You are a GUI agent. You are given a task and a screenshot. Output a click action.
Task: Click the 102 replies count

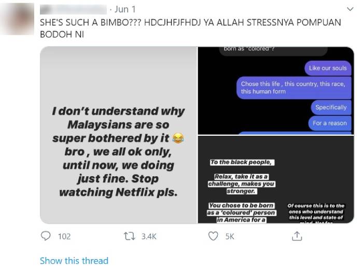coord(64,237)
